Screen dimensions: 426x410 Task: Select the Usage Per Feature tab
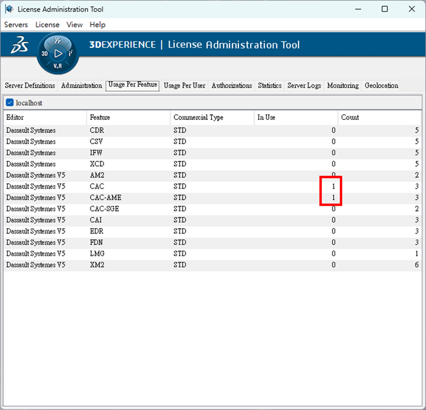tap(133, 85)
